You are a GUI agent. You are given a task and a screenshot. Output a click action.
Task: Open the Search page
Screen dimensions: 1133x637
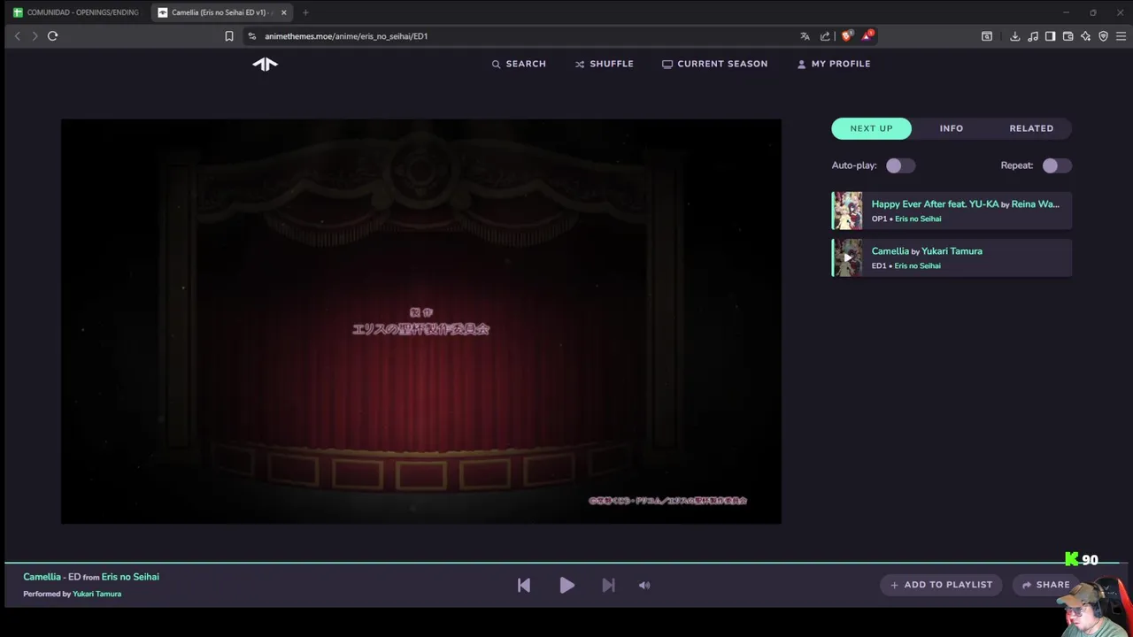tap(519, 64)
